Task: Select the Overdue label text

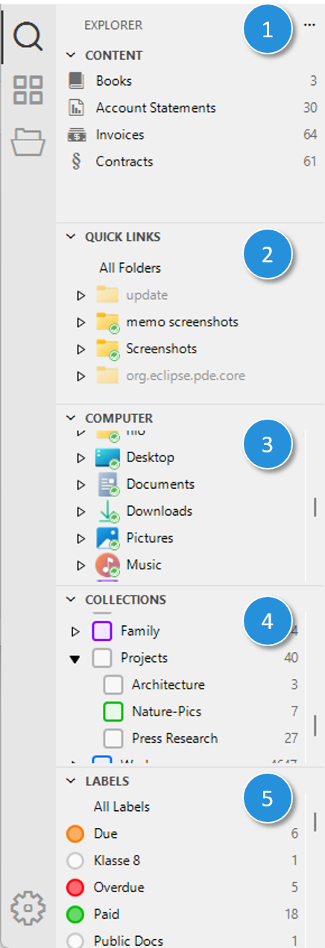Action: pyautogui.click(x=119, y=888)
